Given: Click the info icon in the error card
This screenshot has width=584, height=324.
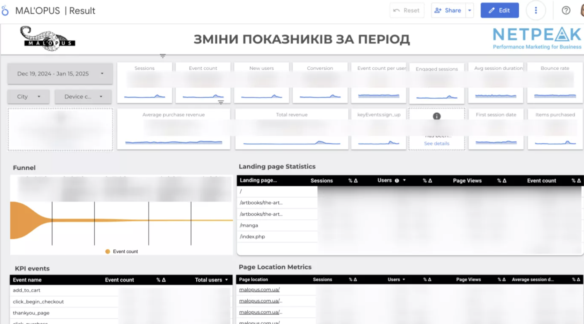Looking at the screenshot, I should click(436, 116).
